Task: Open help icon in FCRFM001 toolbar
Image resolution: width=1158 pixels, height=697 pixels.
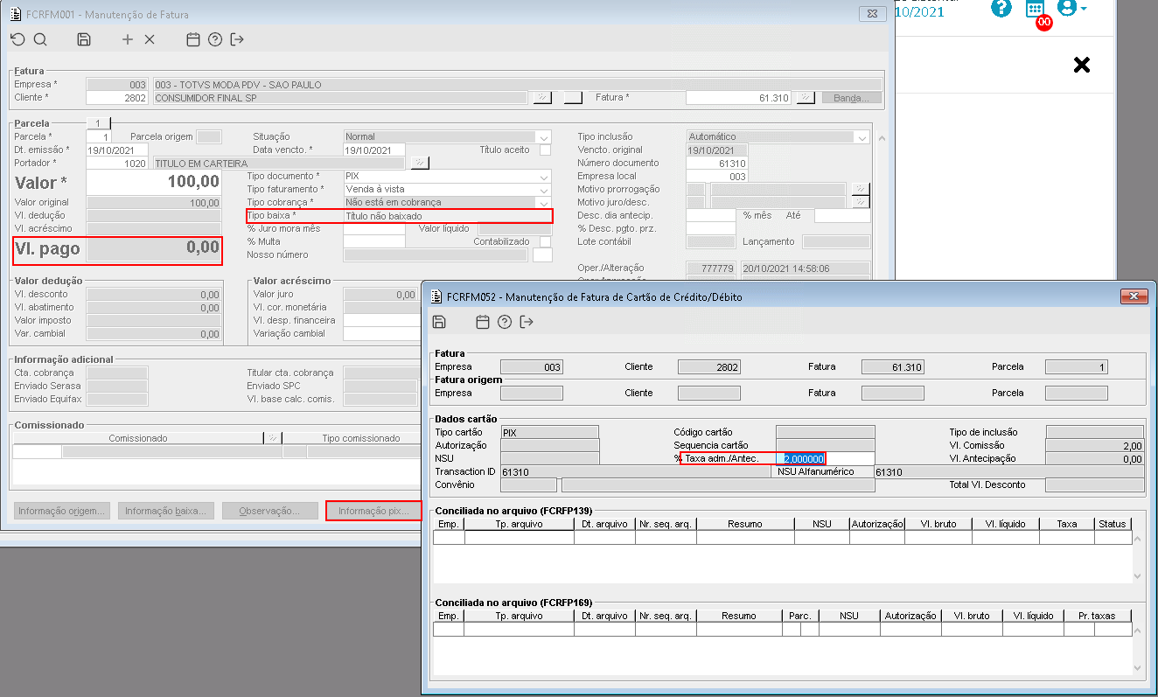Action: click(215, 39)
